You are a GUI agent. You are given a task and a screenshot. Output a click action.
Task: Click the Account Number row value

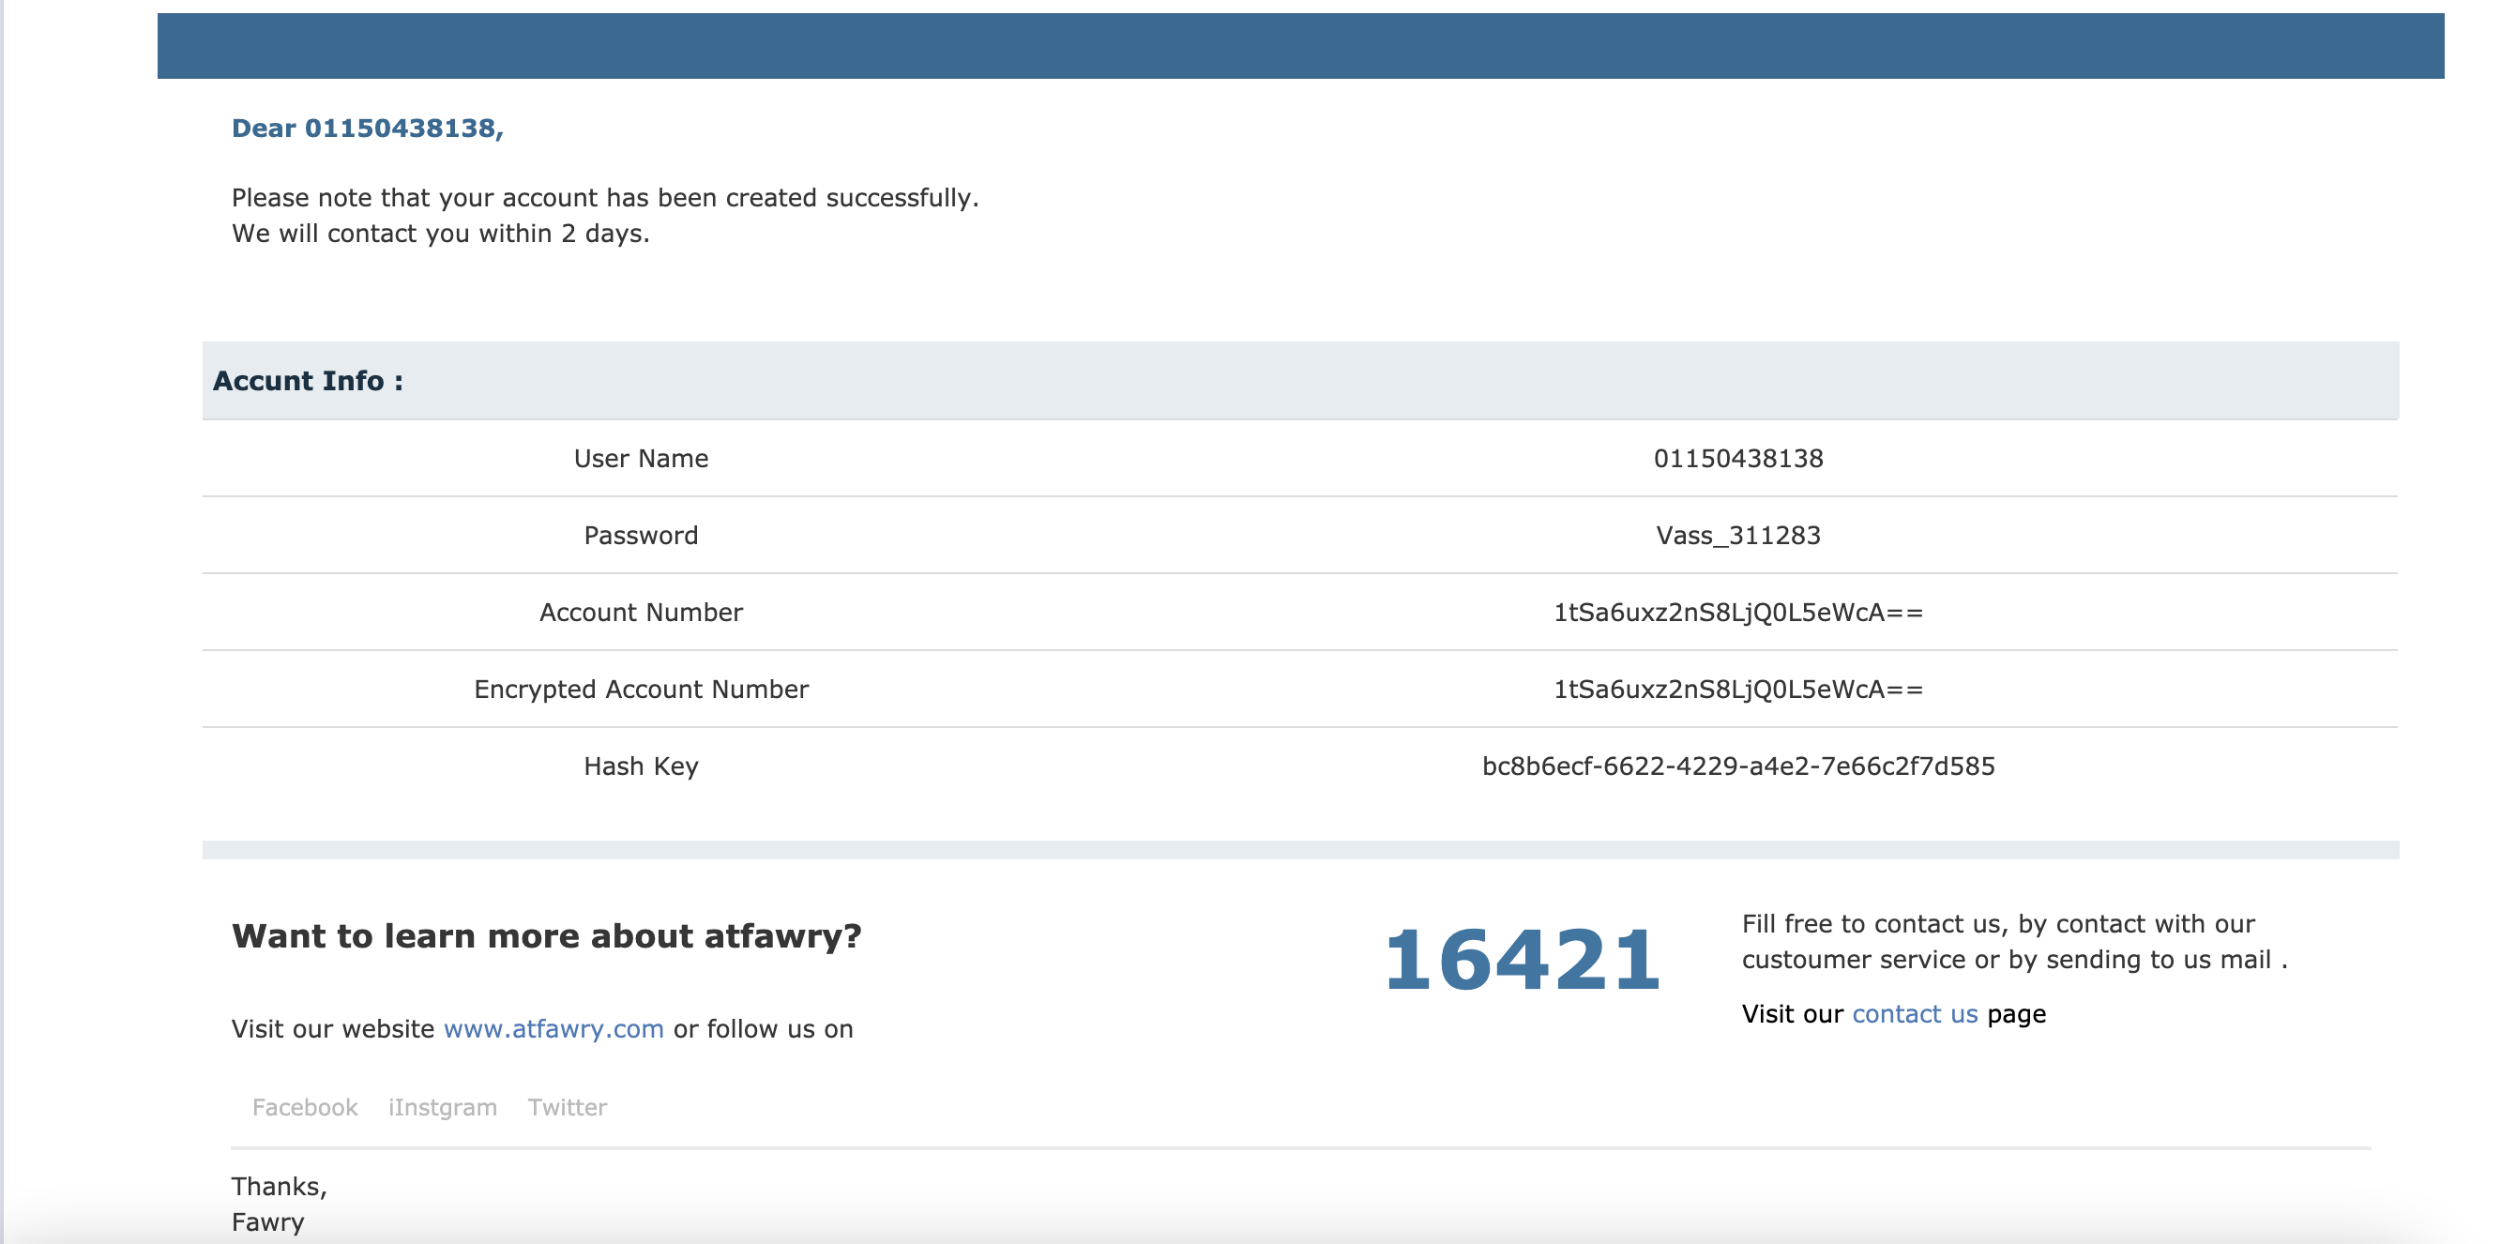pos(1738,612)
